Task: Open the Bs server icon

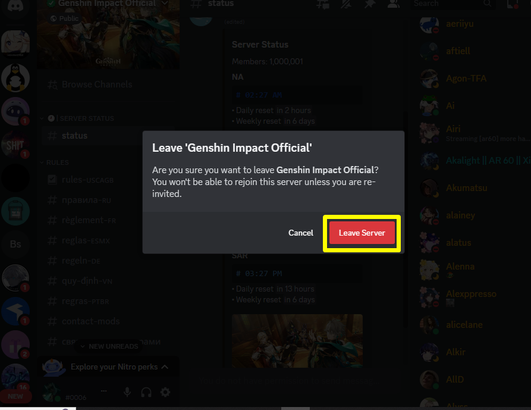Action: pyautogui.click(x=15, y=245)
